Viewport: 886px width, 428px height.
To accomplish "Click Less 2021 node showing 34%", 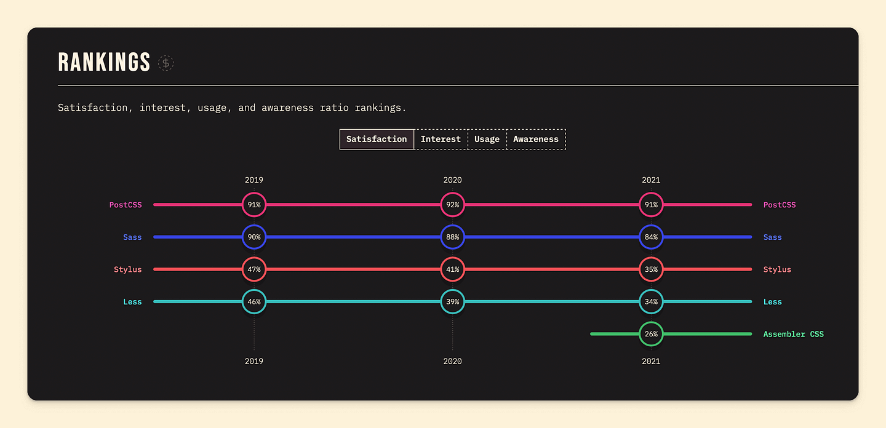I will pos(651,301).
